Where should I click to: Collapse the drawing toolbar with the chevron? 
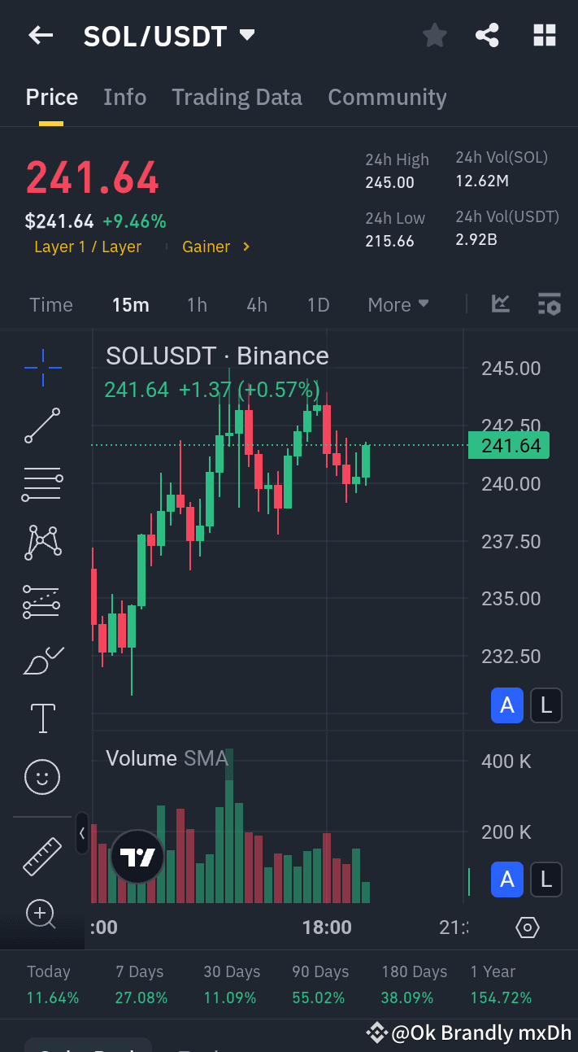point(82,833)
